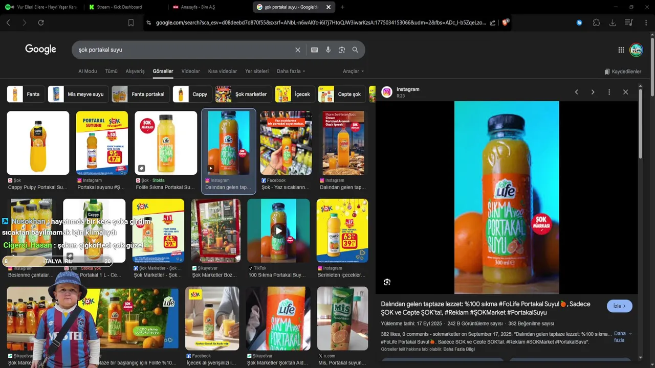
Task: Click the magnifier search button
Action: [355, 50]
